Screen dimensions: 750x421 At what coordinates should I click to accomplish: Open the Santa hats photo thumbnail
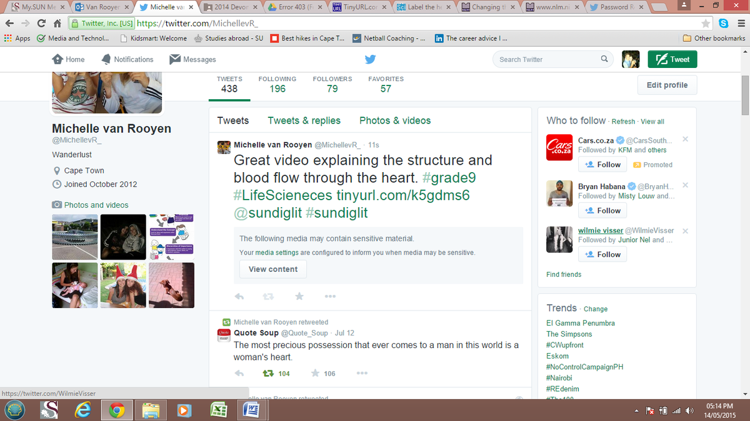coord(123,285)
